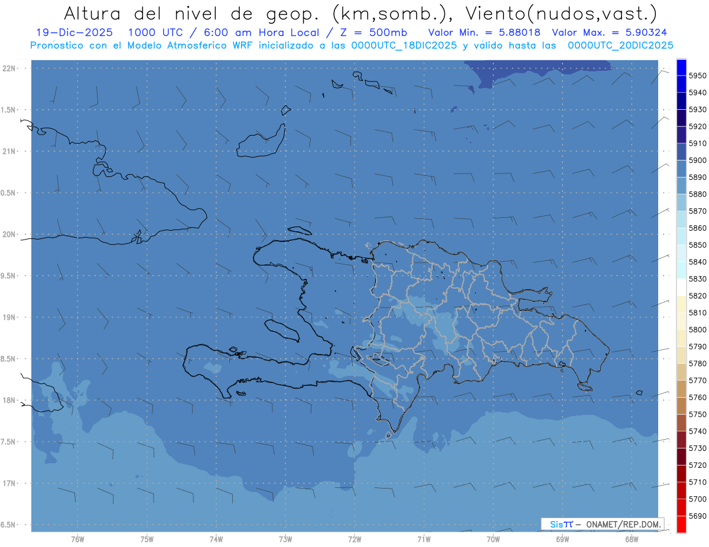Image resolution: width=709 pixels, height=547 pixels.
Task: Click the '5700' legend value
Action: (x=697, y=499)
